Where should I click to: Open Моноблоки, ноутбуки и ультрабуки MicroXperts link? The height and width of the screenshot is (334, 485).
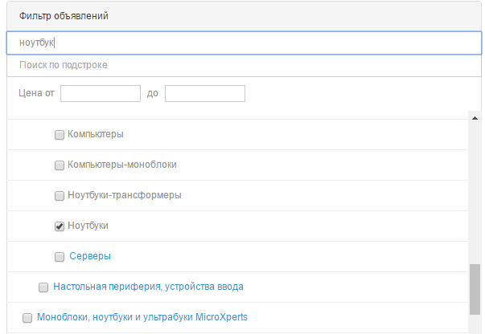point(142,317)
